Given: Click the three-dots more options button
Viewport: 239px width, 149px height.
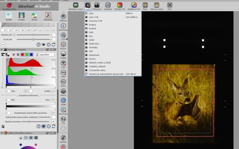Looking at the screenshot, I should click(3, 44).
